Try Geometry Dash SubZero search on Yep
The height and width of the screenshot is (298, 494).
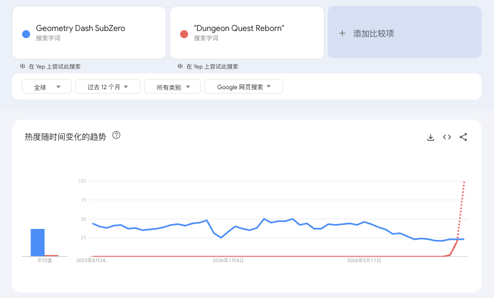pos(54,66)
